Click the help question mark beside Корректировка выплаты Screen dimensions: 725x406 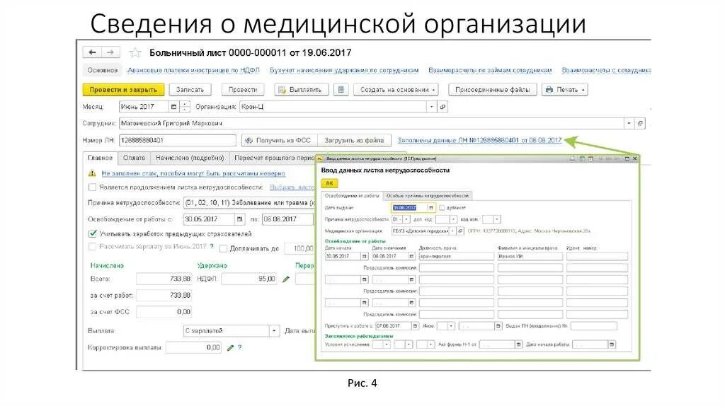[x=239, y=347]
